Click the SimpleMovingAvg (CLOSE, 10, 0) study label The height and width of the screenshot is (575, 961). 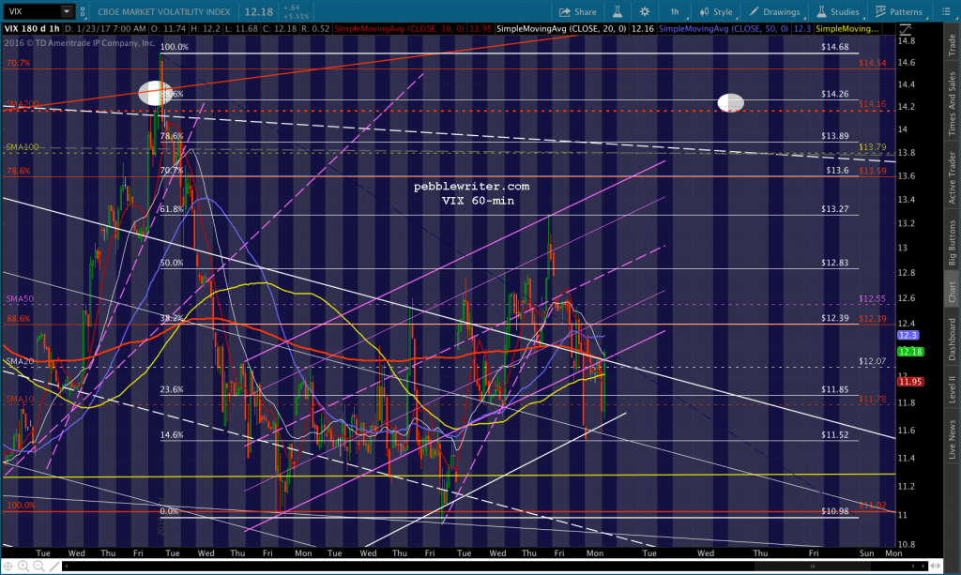[399, 29]
